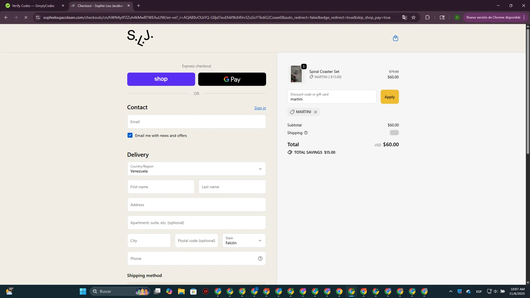The height and width of the screenshot is (298, 530).
Task: Click the discount code or gift card field
Action: pyautogui.click(x=332, y=97)
